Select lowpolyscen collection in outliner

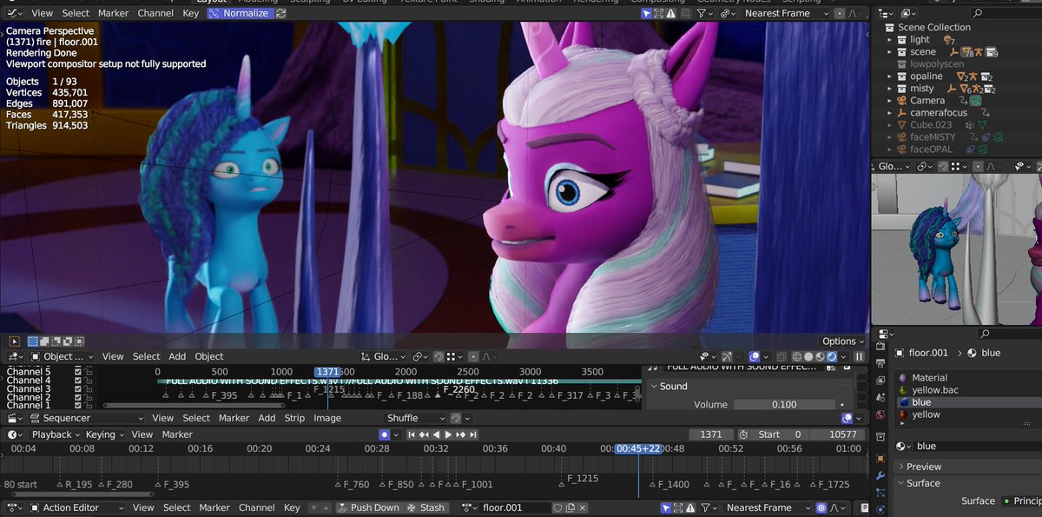coord(937,64)
